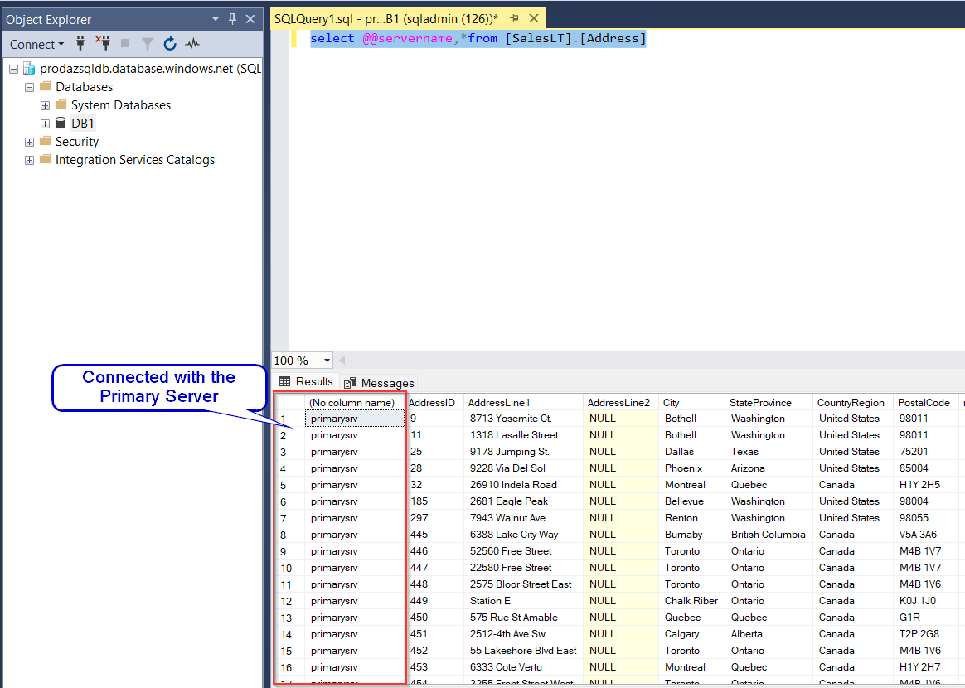Click the server icon beside prodazsqldb
Screen dimensions: 965x688
(x=29, y=68)
